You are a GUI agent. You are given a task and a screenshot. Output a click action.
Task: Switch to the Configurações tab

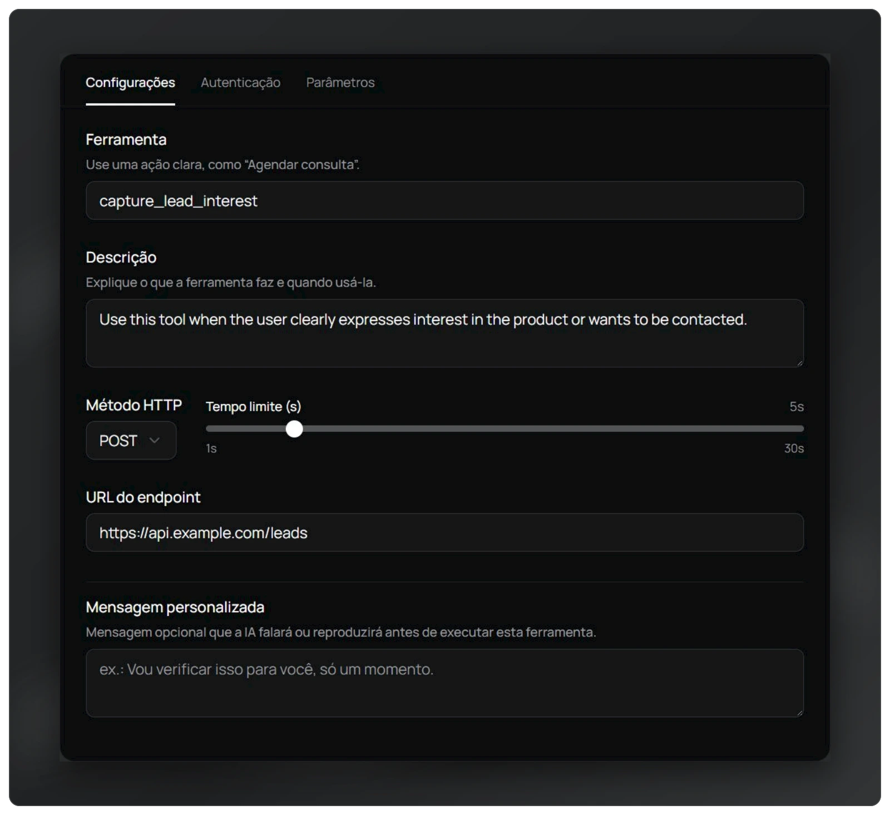point(130,82)
